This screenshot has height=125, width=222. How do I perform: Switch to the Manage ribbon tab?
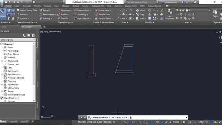coord(66,6)
